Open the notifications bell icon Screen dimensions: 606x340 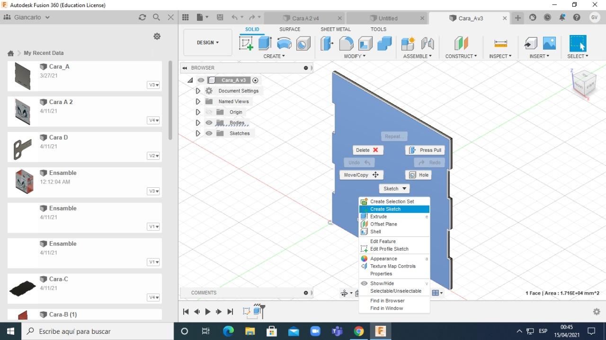(x=562, y=17)
